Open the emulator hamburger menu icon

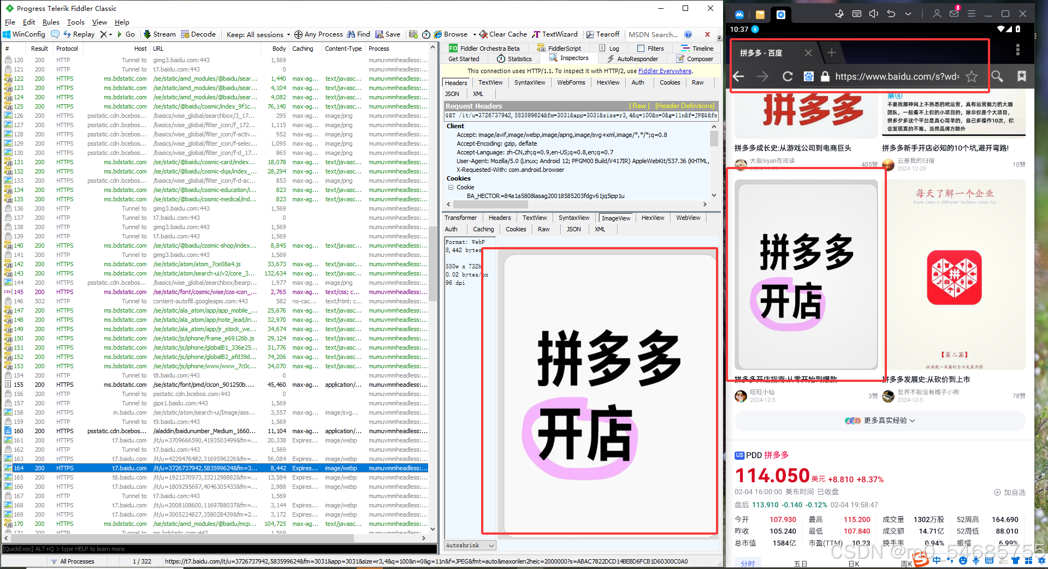(x=972, y=14)
